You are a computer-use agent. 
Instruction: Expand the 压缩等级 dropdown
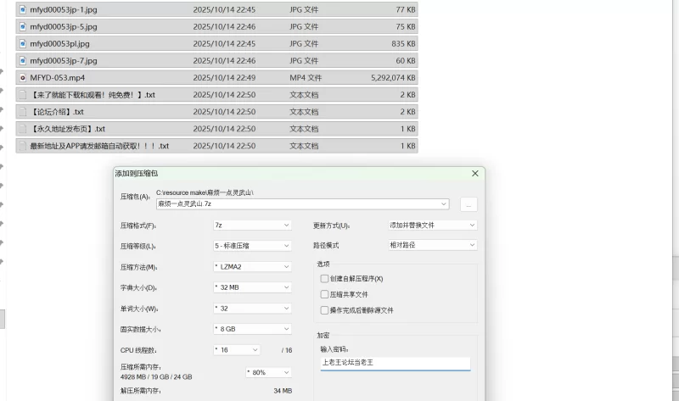251,246
